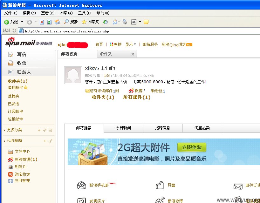Image resolution: width=260 pixels, height=203 pixels.
Task: Click 网盘 icon in recommendations
Action: (x=160, y=185)
